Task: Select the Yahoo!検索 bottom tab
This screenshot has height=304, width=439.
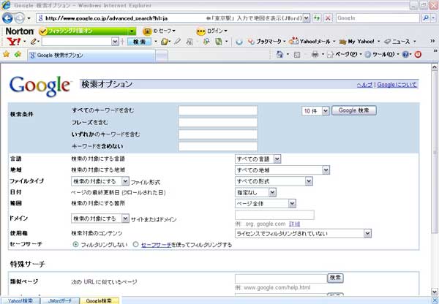Action: click(20, 301)
